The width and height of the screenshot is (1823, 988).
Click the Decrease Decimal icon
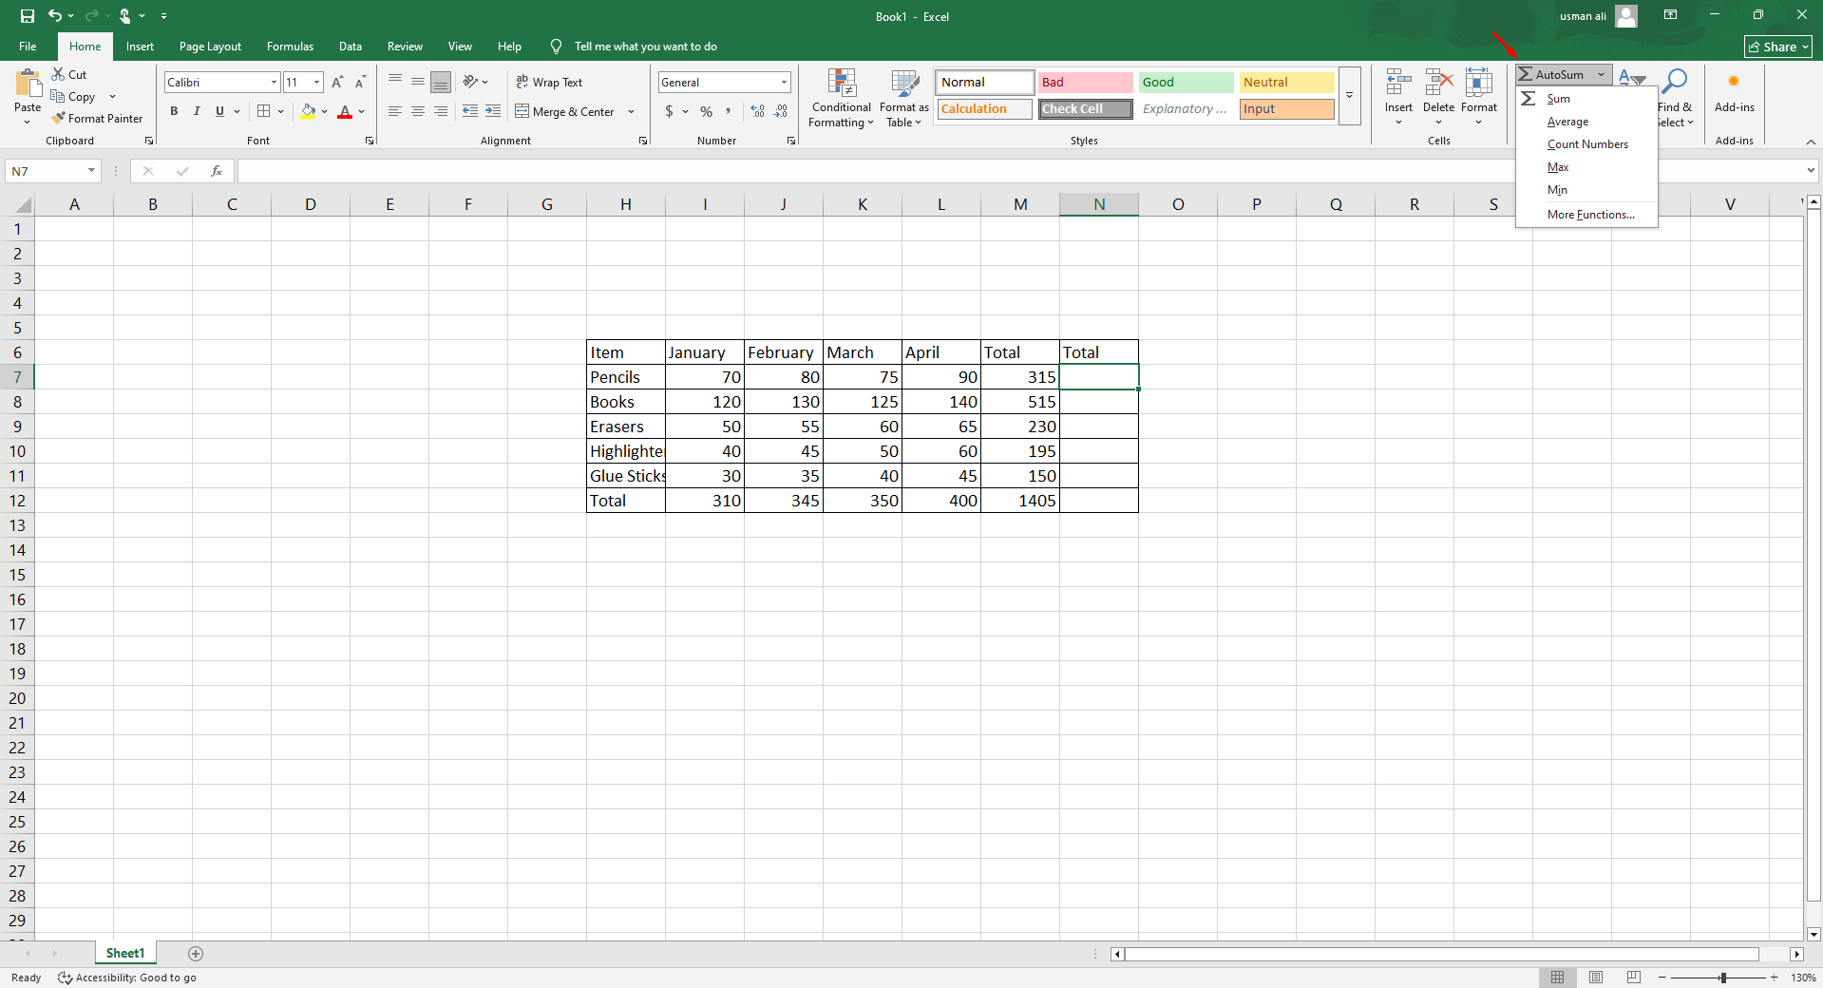click(781, 111)
